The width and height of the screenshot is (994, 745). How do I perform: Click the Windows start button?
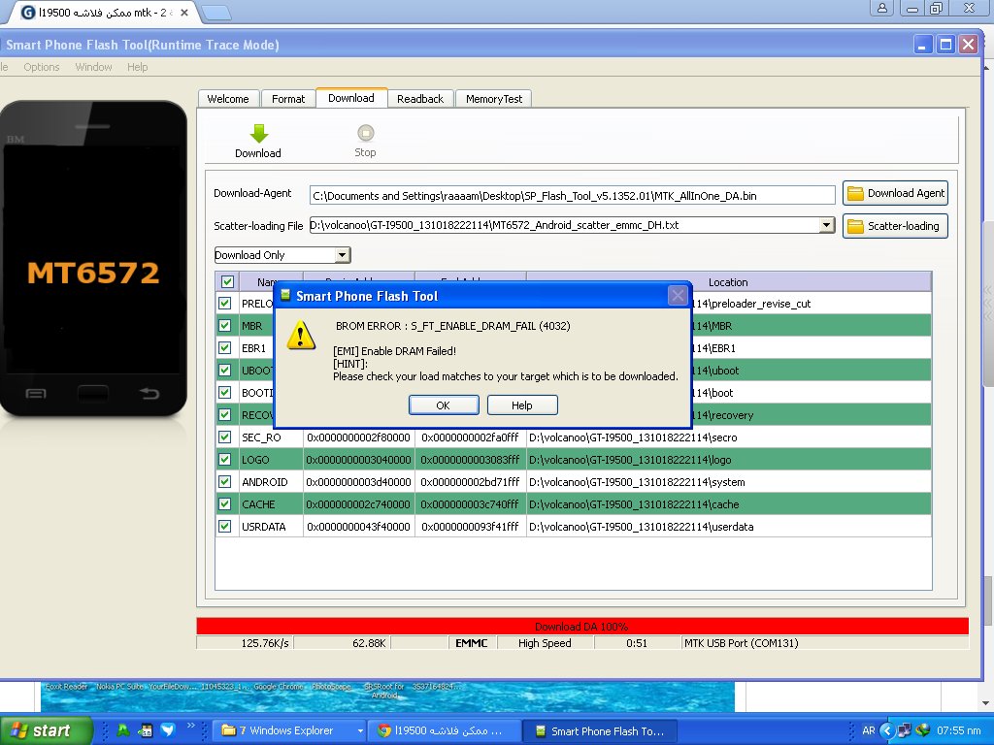[45, 730]
